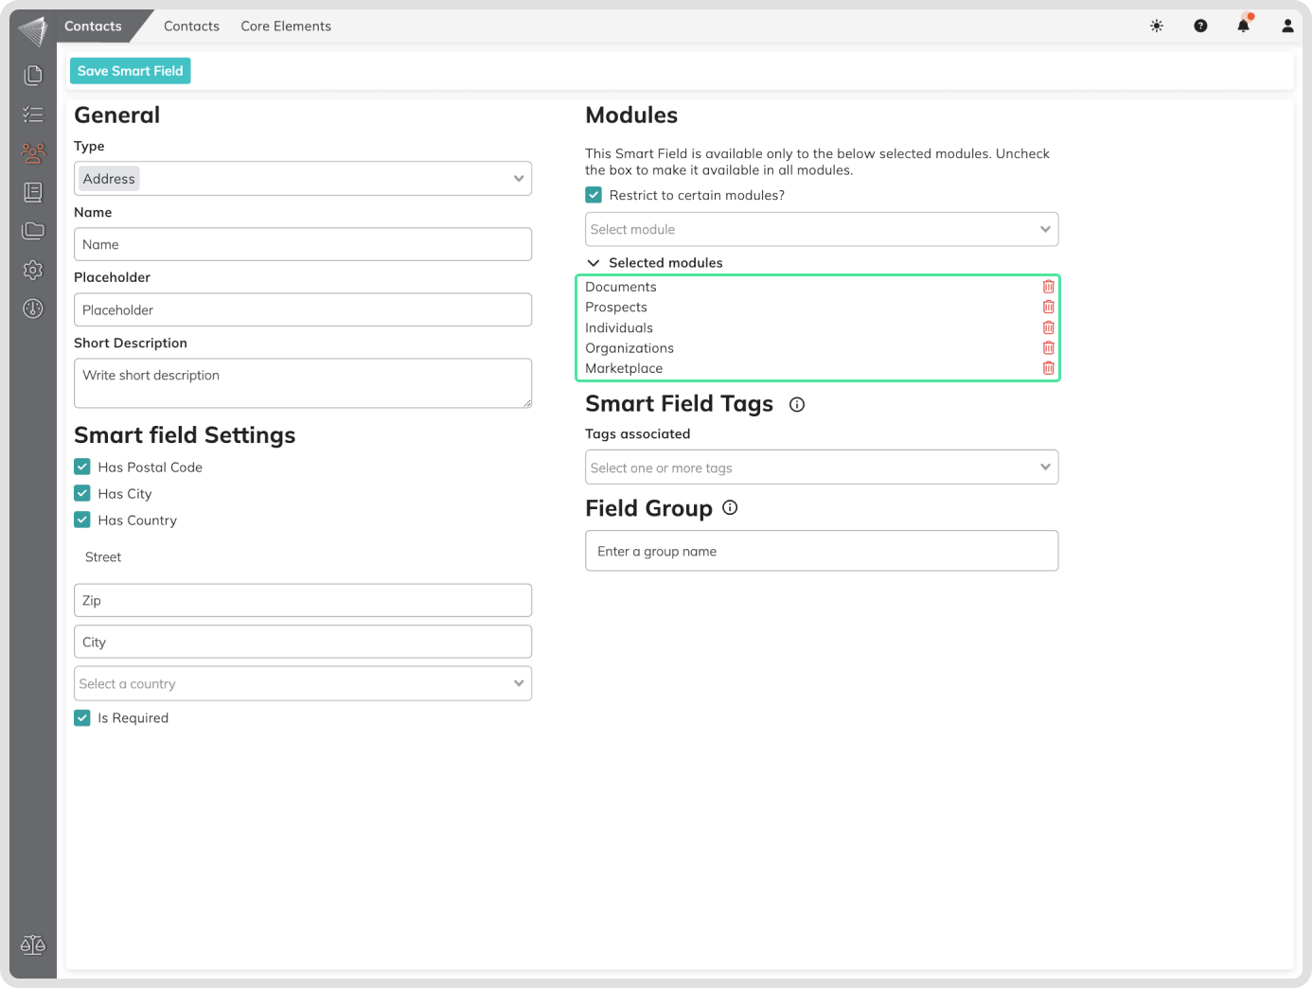Image resolution: width=1312 pixels, height=988 pixels.
Task: Collapse the Selected modules list
Action: (x=594, y=263)
